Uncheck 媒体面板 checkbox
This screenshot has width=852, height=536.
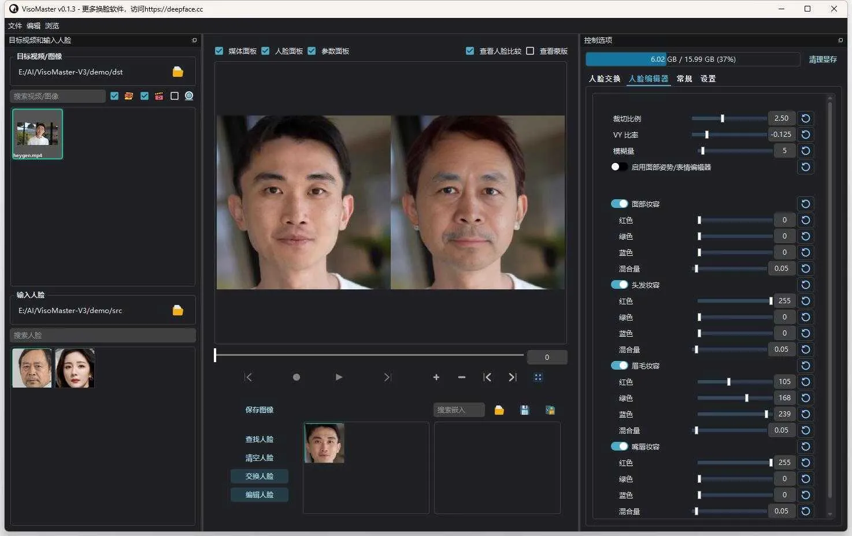(x=219, y=51)
